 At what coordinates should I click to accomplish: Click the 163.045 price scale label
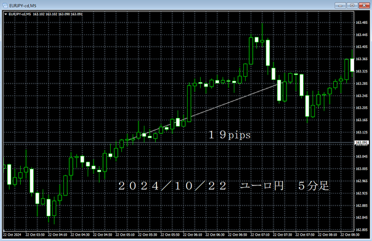[x=362, y=157]
